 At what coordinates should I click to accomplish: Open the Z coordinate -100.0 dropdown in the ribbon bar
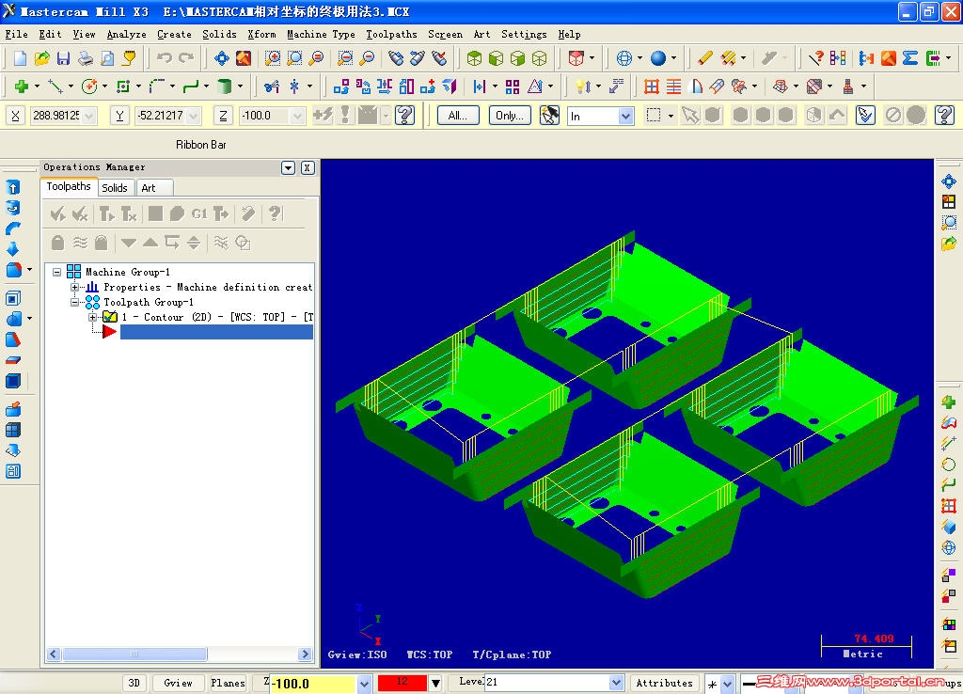point(298,116)
